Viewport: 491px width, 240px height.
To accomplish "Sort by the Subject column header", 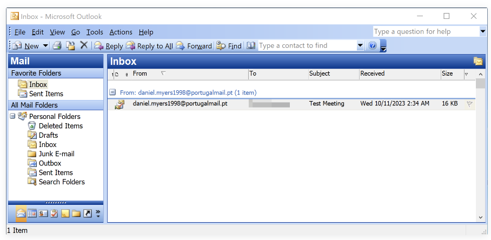I will coord(334,74).
